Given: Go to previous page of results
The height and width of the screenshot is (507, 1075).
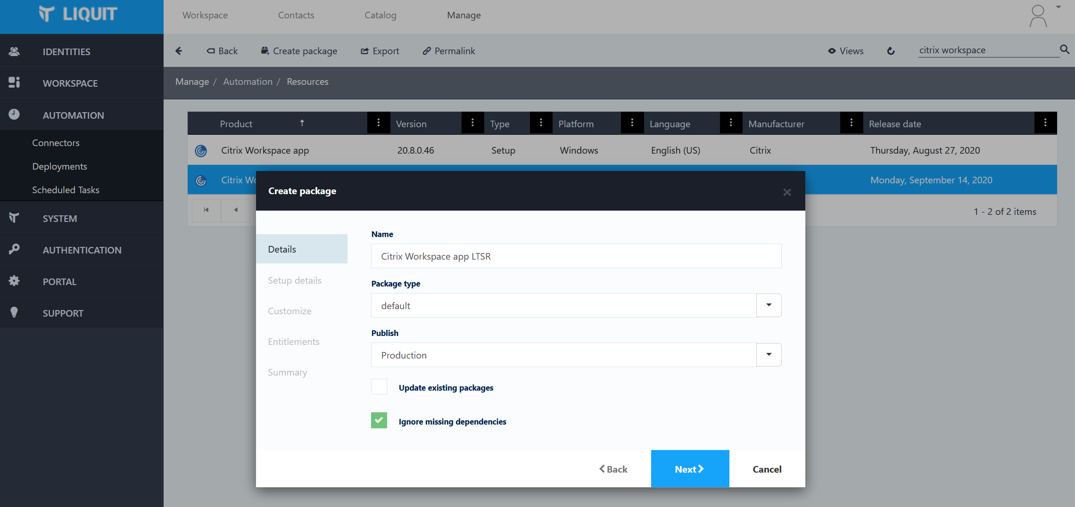Looking at the screenshot, I should (x=236, y=210).
